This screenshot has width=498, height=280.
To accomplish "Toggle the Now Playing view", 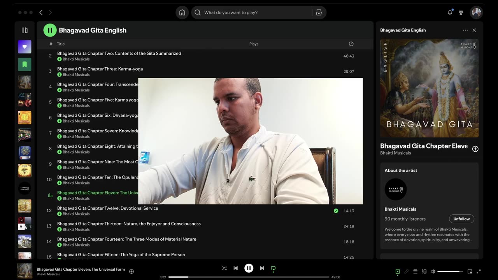I will 397,271.
